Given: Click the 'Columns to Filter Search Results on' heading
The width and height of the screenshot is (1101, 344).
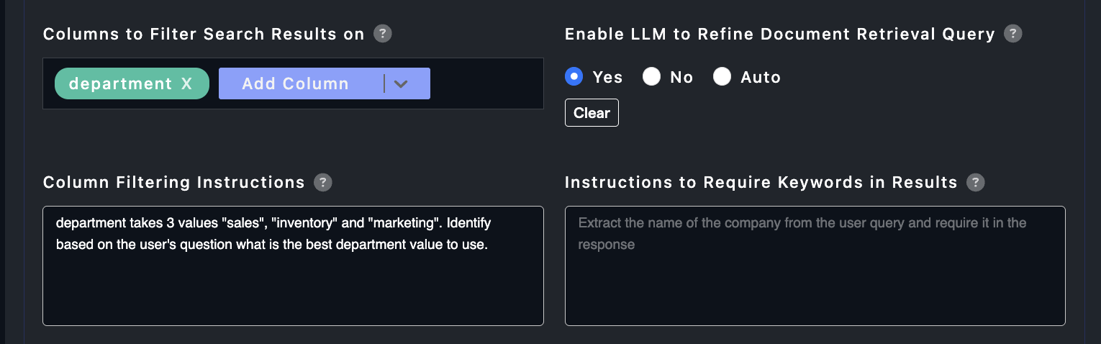Looking at the screenshot, I should click(204, 34).
